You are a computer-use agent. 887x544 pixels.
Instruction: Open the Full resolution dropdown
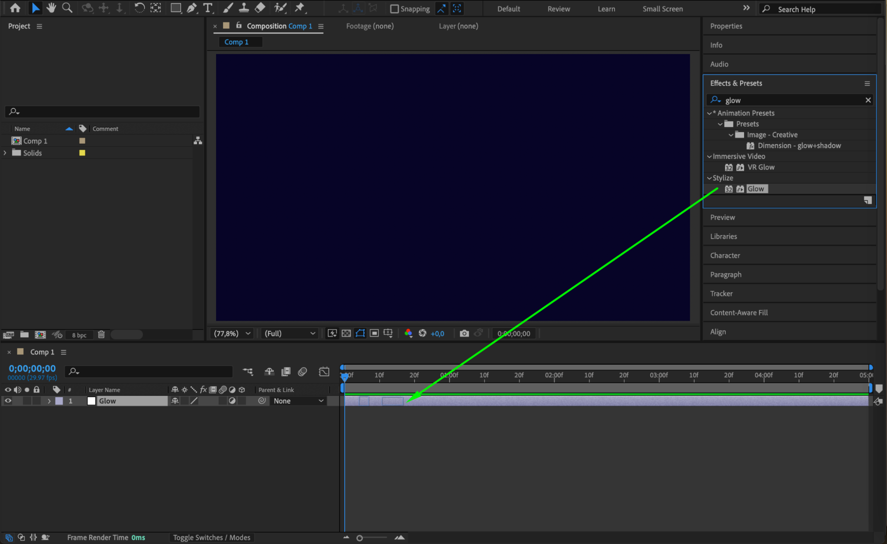(290, 333)
